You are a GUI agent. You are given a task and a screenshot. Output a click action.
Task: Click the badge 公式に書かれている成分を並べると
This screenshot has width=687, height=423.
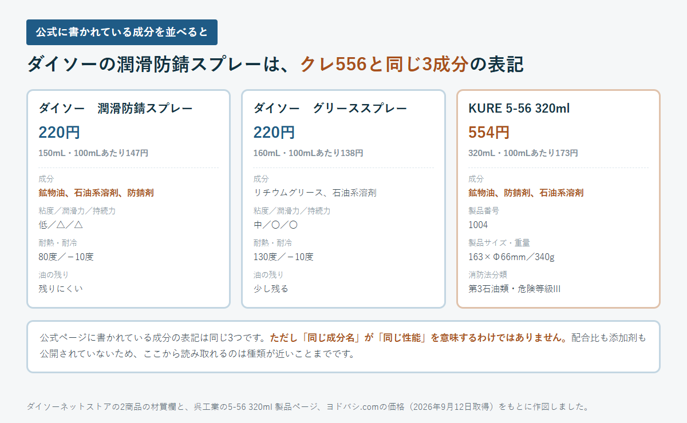(122, 32)
